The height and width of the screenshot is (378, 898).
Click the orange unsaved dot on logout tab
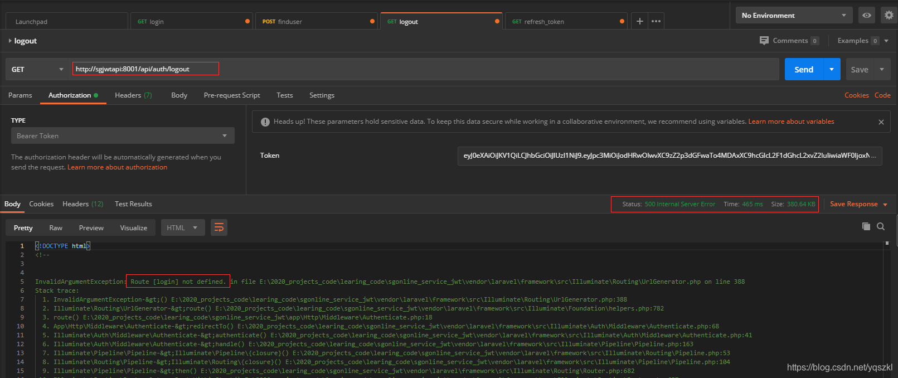click(x=497, y=21)
